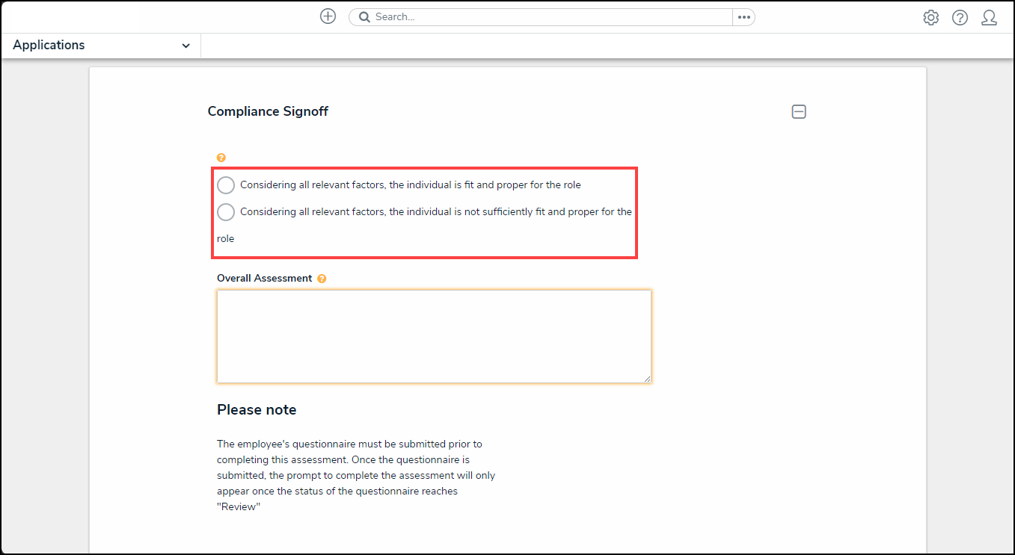Open the settings gear icon
This screenshot has height=555, width=1015.
point(930,17)
